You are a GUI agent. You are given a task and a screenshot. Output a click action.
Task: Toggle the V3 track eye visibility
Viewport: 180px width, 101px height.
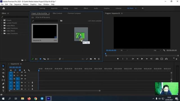tap(25, 72)
